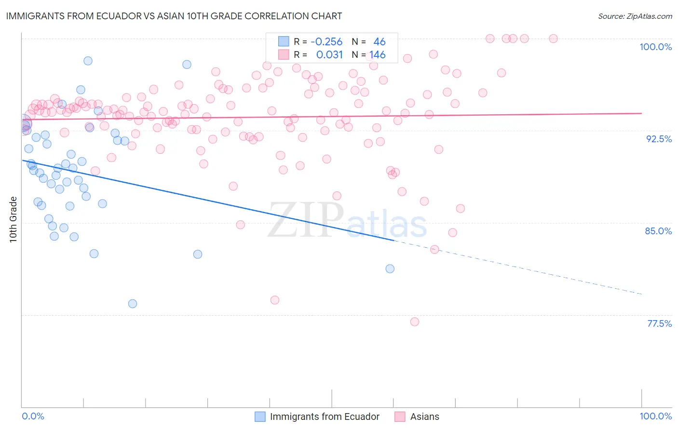Click the 100.0% y-axis tick label
The image size is (678, 430).
[x=656, y=47]
